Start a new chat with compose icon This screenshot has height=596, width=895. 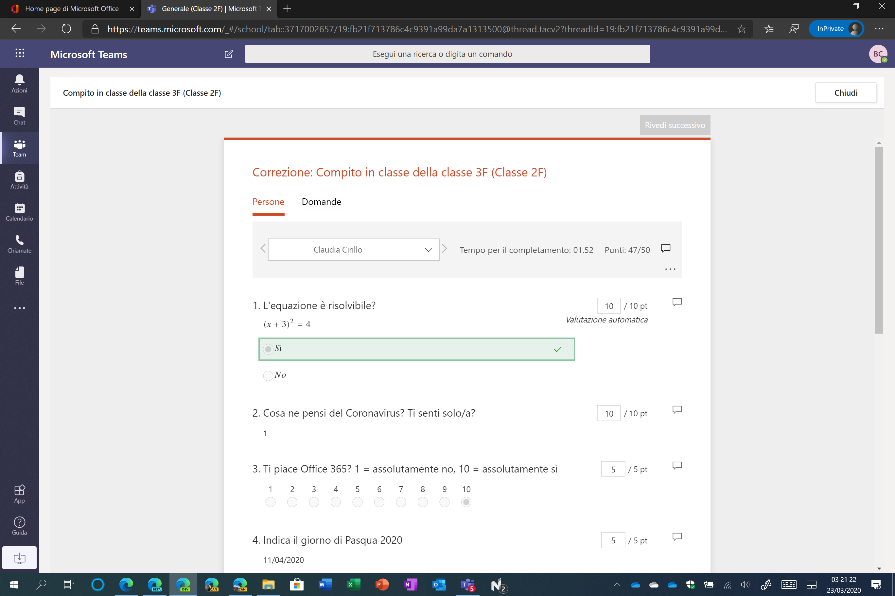click(229, 54)
